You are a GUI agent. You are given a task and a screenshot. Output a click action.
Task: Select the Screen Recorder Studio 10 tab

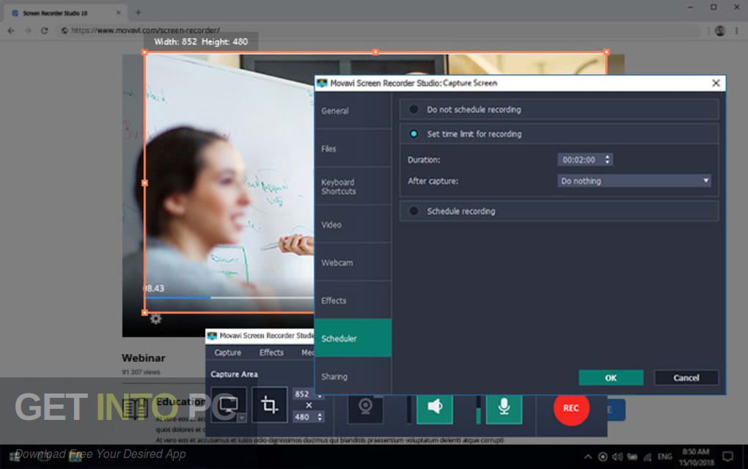tap(65, 13)
